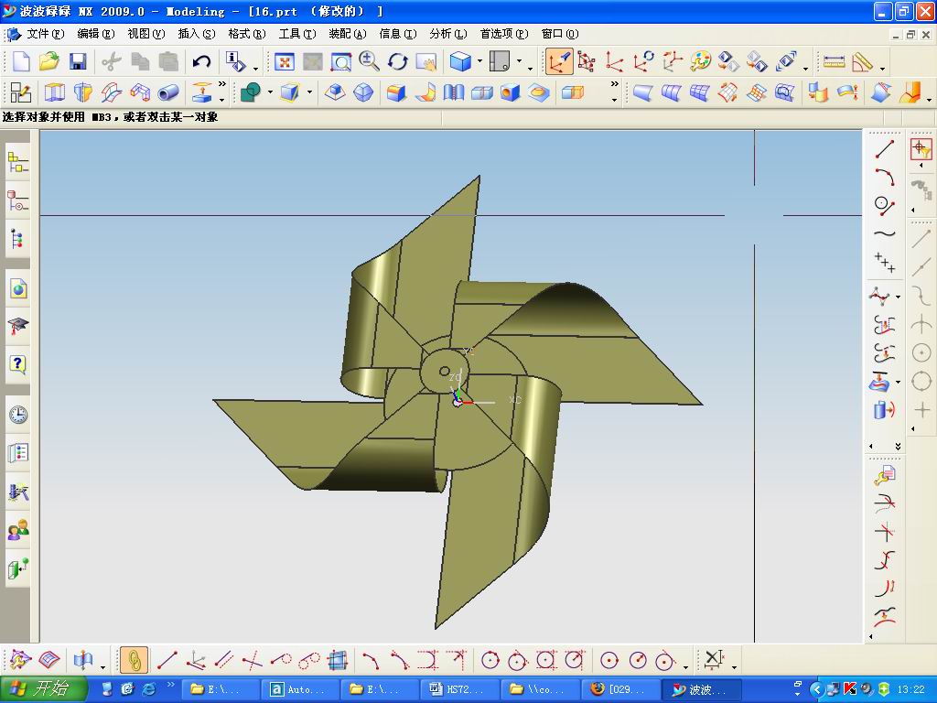Image resolution: width=937 pixels, height=703 pixels.
Task: Expand the Unite boolean dropdown arrow
Action: [270, 92]
